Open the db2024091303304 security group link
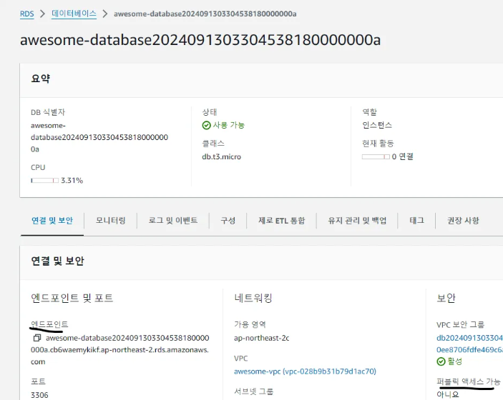 pyautogui.click(x=469, y=344)
